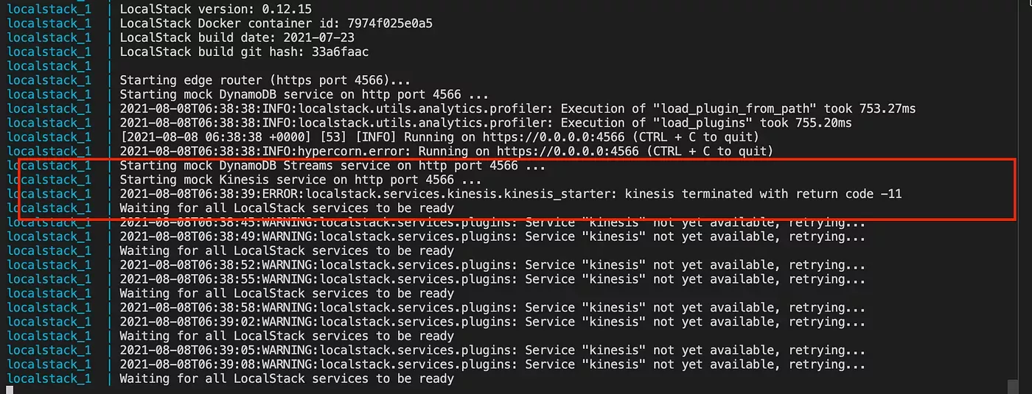Click the last "Waiting for all LocalStack services" line
The width and height of the screenshot is (1032, 394).
click(x=286, y=379)
